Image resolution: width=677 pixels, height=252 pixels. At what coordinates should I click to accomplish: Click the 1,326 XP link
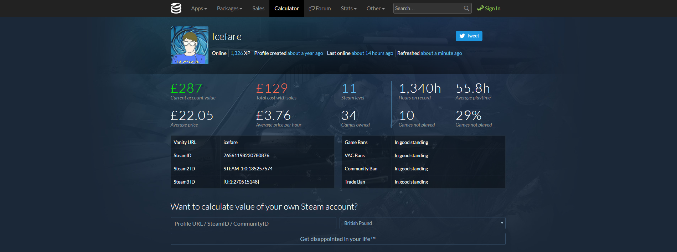240,53
